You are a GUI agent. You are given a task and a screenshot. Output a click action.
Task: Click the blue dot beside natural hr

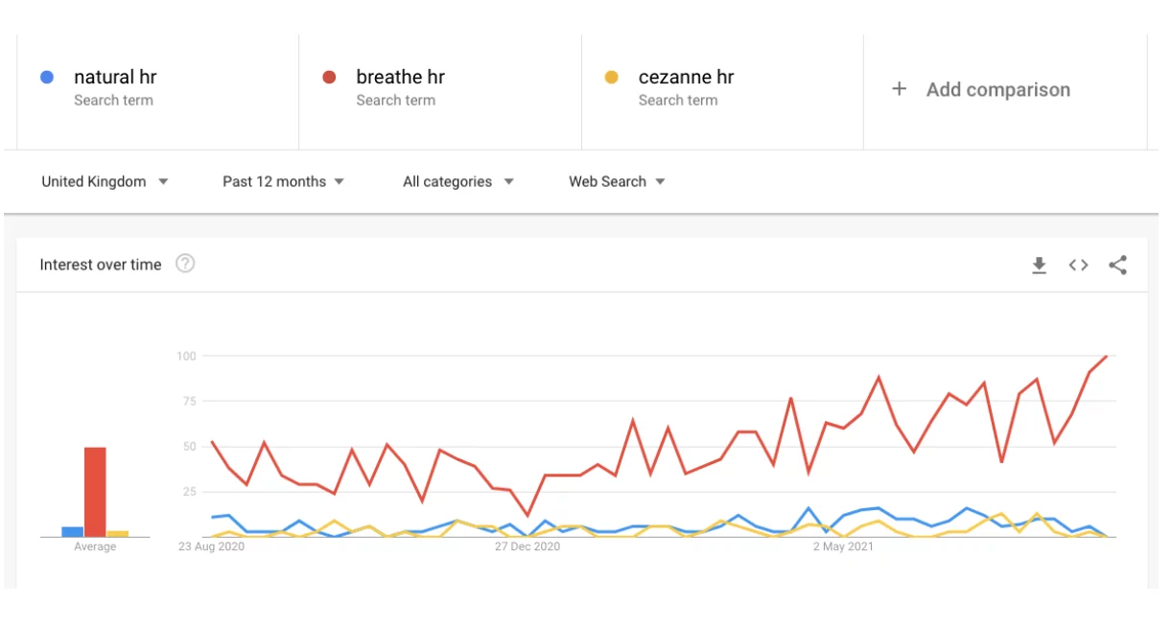pos(47,78)
